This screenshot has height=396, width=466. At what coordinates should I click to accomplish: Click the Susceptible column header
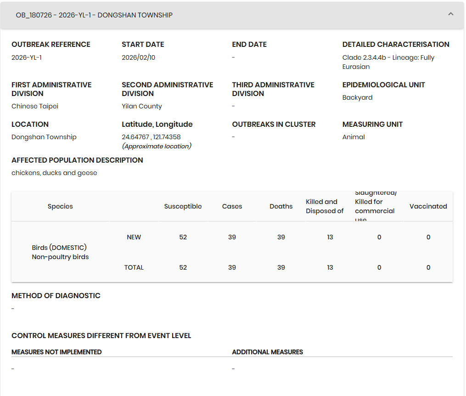[183, 206]
